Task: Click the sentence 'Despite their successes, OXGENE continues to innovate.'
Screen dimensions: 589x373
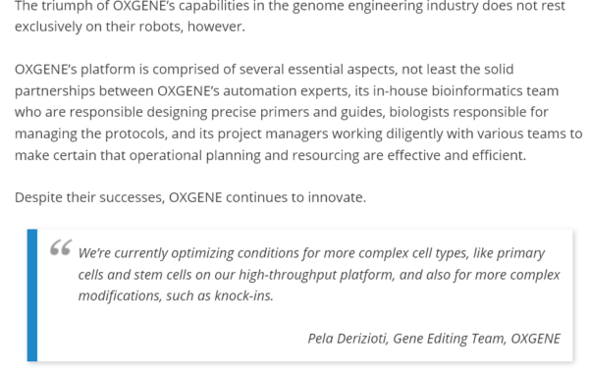Action: coord(190,197)
